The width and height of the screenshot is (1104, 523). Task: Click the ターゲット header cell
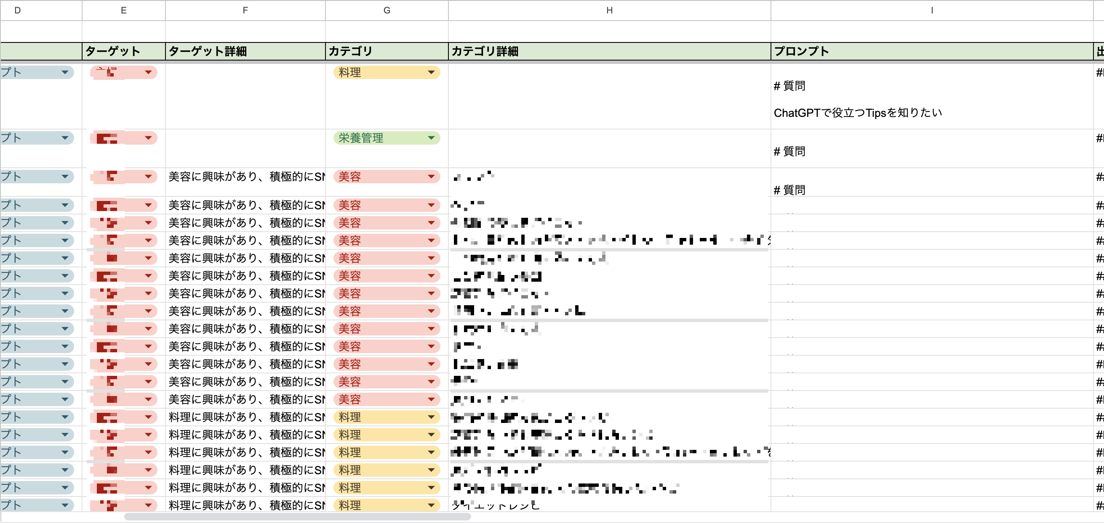point(123,51)
